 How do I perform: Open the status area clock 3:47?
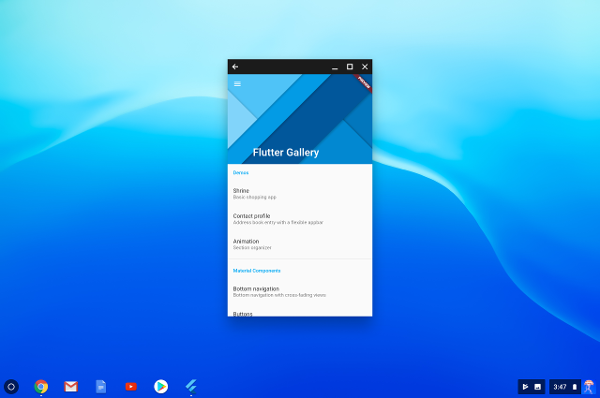tap(560, 387)
